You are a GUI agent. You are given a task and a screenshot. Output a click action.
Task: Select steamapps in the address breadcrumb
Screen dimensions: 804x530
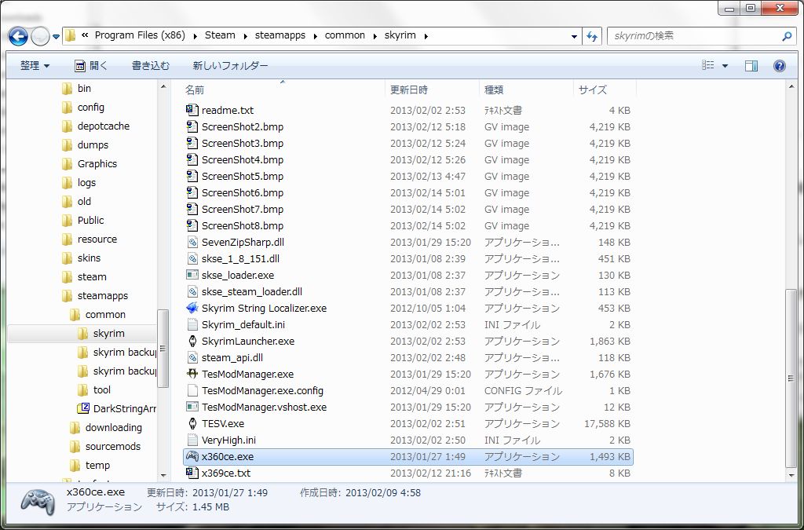pyautogui.click(x=280, y=35)
